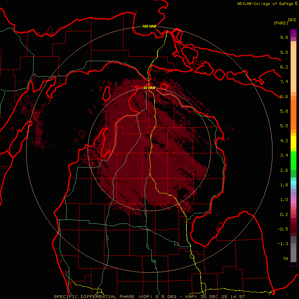Click the [PHAS] legend header
Screen dimensions: 299x299
point(281,23)
